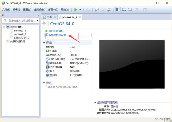Click the 正在使用文件 CD/DVD value
This screenshot has width=172, height=122.
tap(80, 59)
